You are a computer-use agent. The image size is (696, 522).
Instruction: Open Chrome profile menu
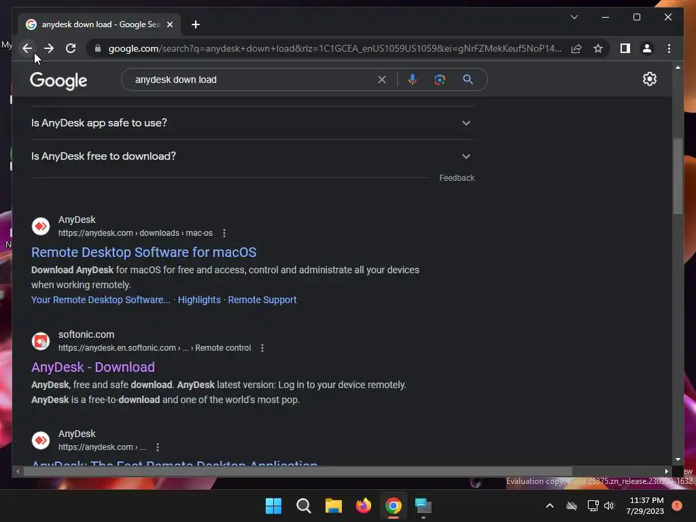click(647, 48)
